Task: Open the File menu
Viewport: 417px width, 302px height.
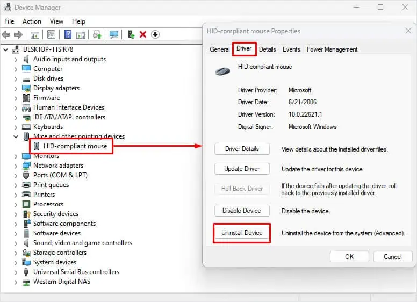Action: click(9, 21)
